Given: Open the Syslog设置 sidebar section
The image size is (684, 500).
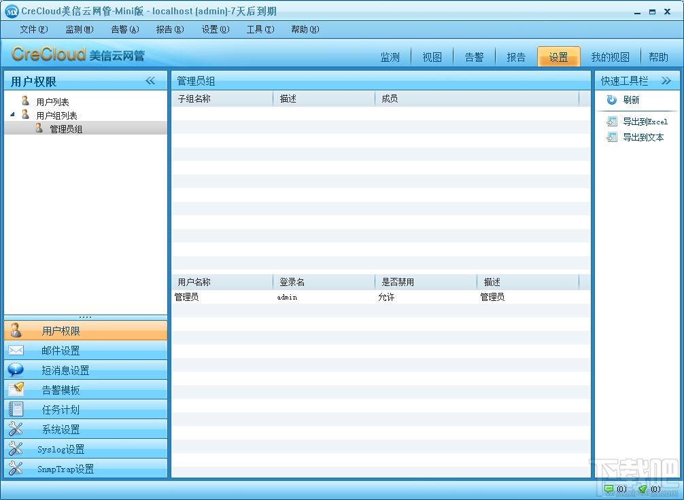Looking at the screenshot, I should tap(86, 448).
